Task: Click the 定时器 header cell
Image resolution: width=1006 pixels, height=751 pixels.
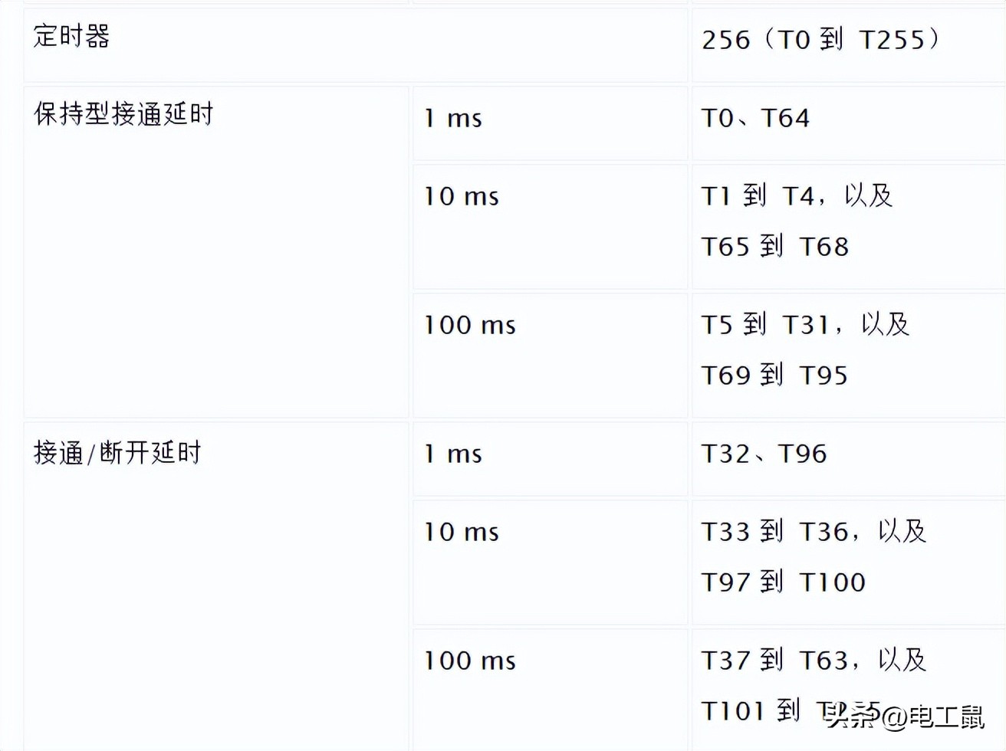Action: (355, 44)
